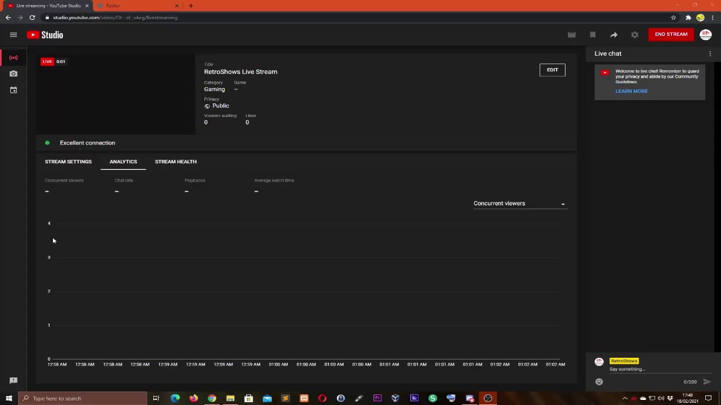Click the Excellent connection status text
This screenshot has width=721, height=405.
[x=87, y=143]
